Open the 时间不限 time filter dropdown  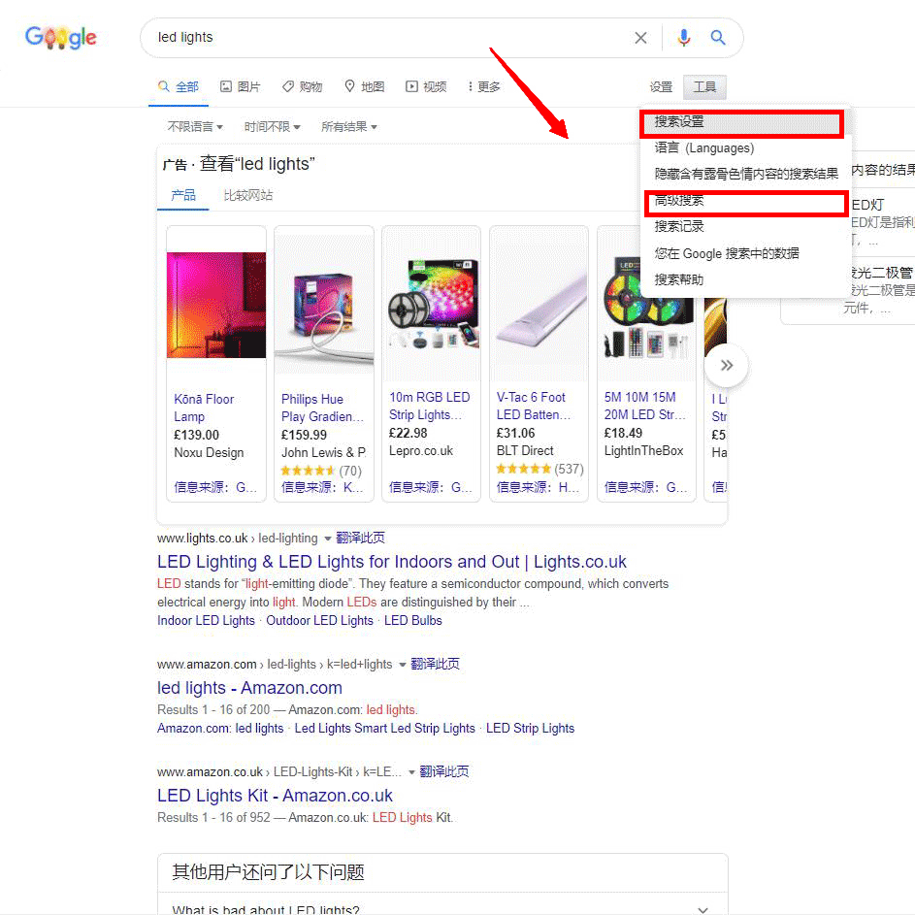point(272,127)
